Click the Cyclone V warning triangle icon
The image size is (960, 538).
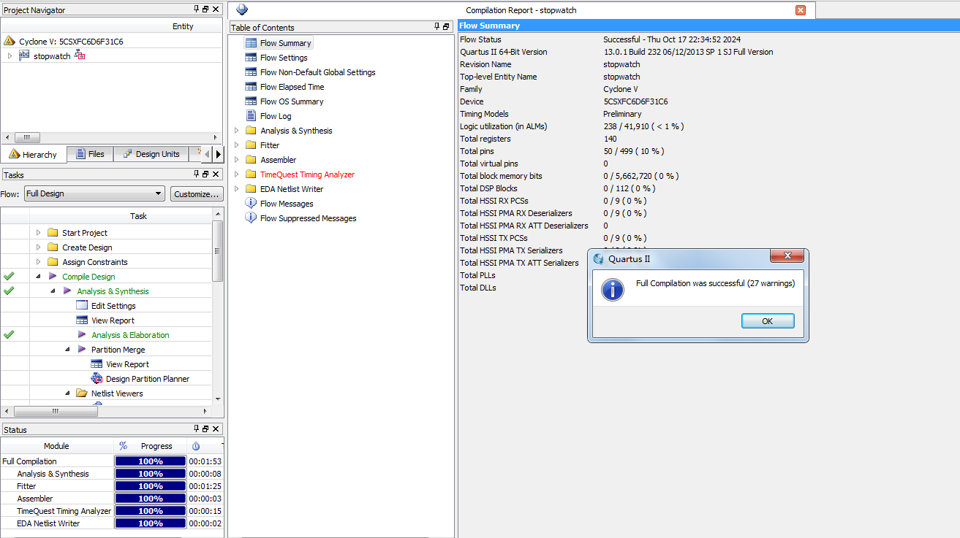point(10,42)
